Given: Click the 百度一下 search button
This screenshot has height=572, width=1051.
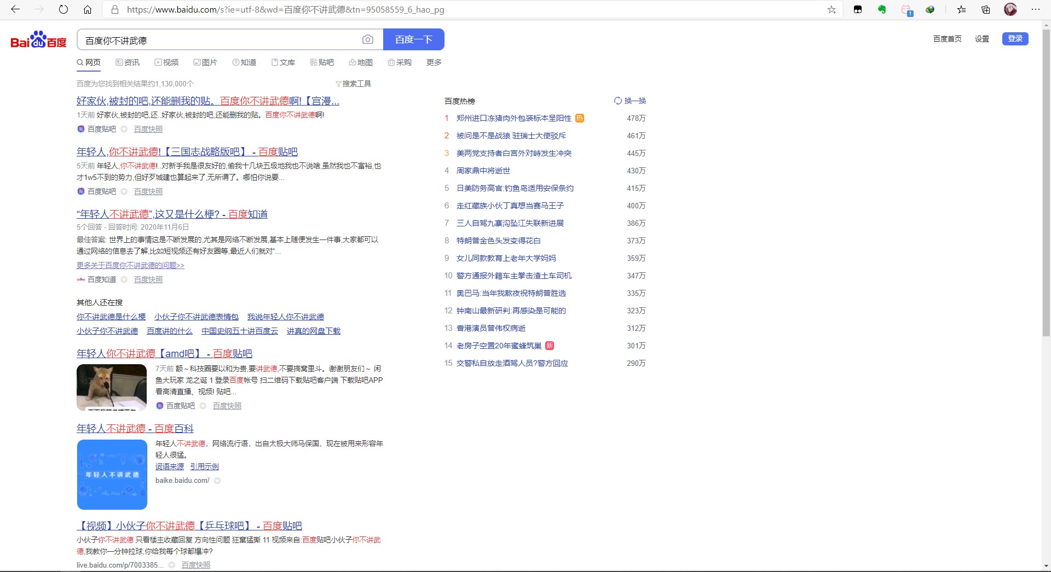Looking at the screenshot, I should 414,39.
